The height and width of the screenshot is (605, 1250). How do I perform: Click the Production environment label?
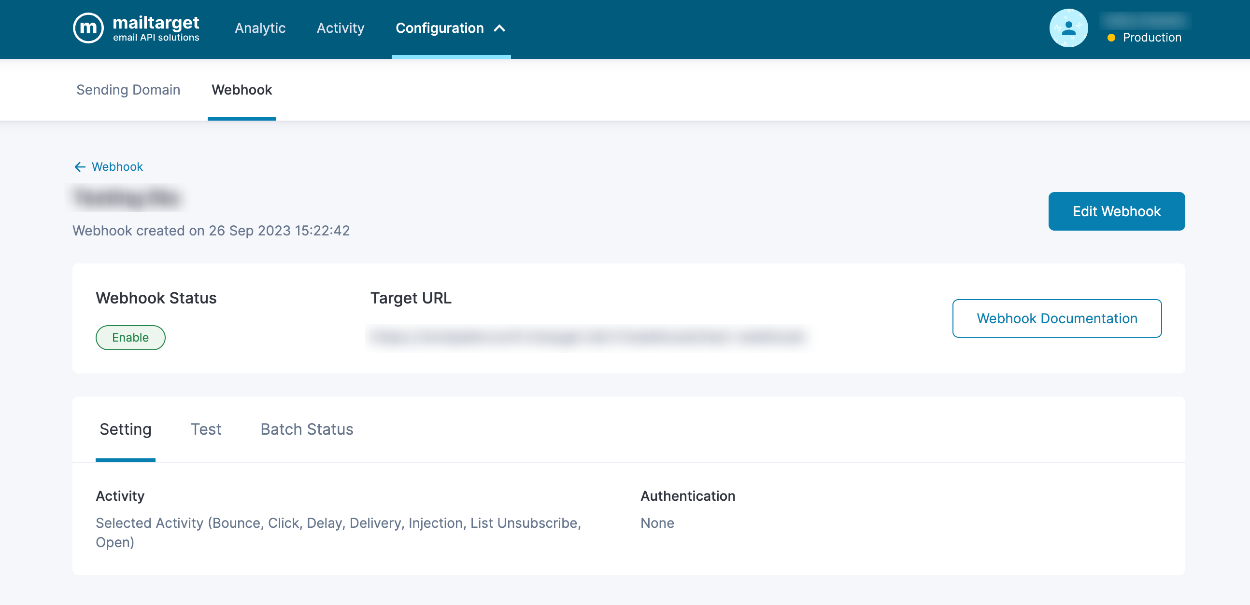(1151, 38)
